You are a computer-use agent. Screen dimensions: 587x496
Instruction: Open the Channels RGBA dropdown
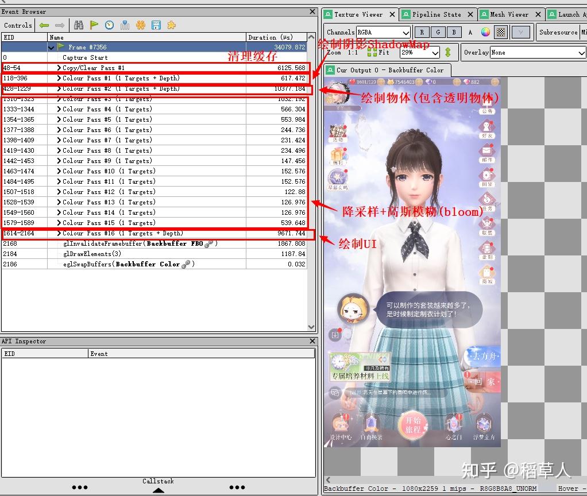pyautogui.click(x=383, y=32)
